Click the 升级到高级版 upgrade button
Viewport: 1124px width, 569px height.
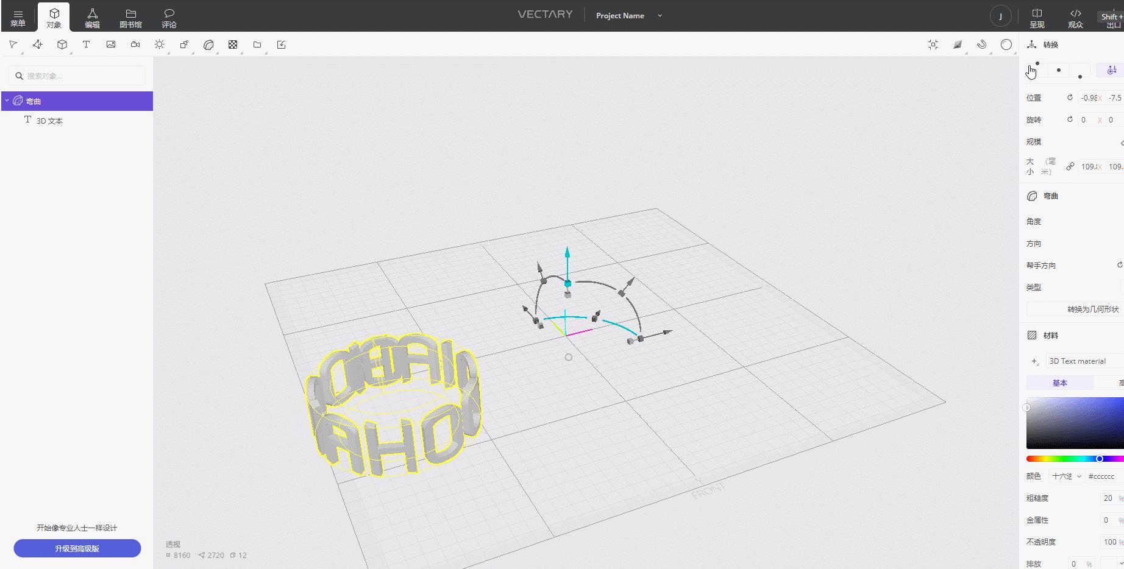[77, 548]
